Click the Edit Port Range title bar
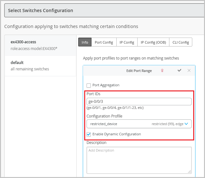The image size is (205, 178). click(139, 71)
